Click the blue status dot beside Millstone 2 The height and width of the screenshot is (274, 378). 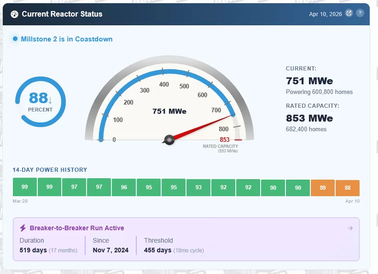(15, 39)
